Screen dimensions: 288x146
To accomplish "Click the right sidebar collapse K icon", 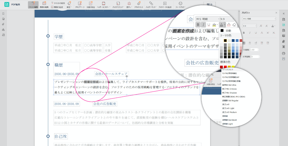I will click(x=283, y=14).
